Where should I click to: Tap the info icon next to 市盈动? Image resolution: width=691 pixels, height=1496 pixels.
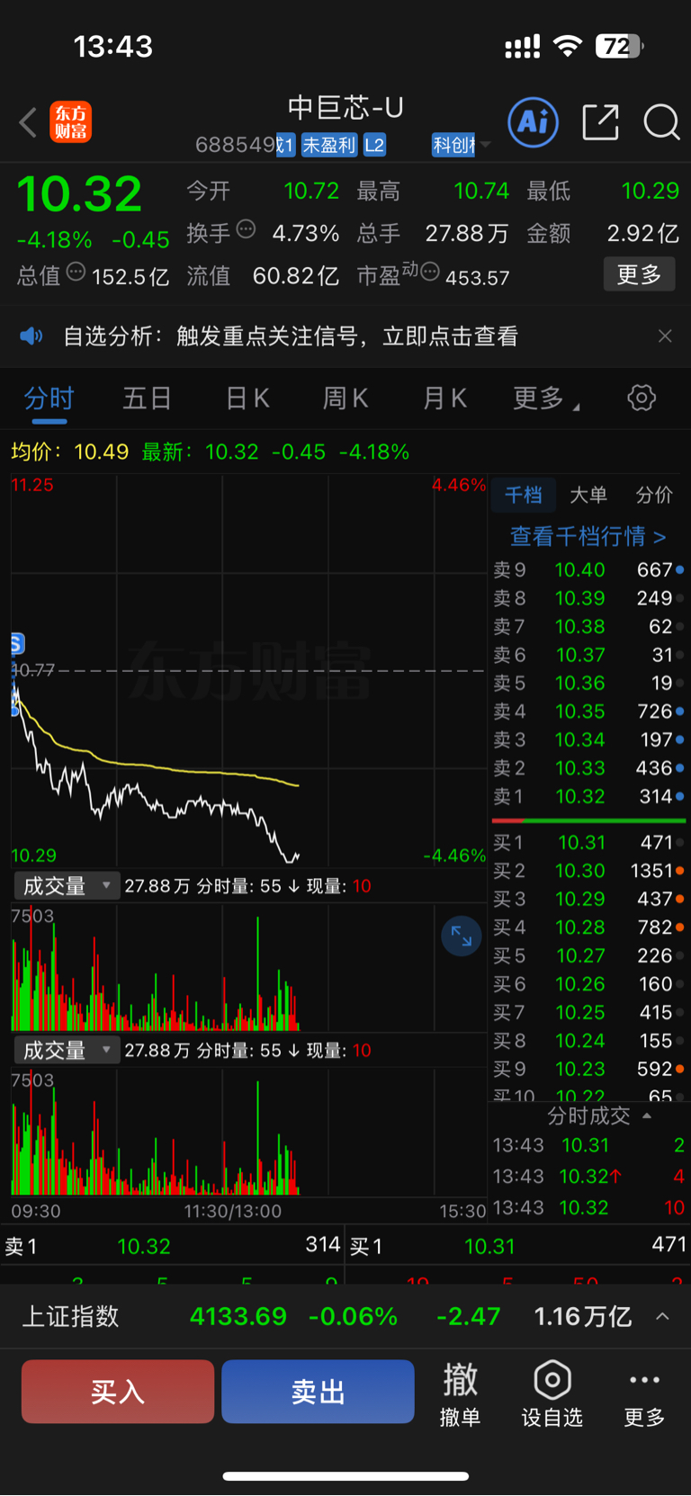[430, 271]
